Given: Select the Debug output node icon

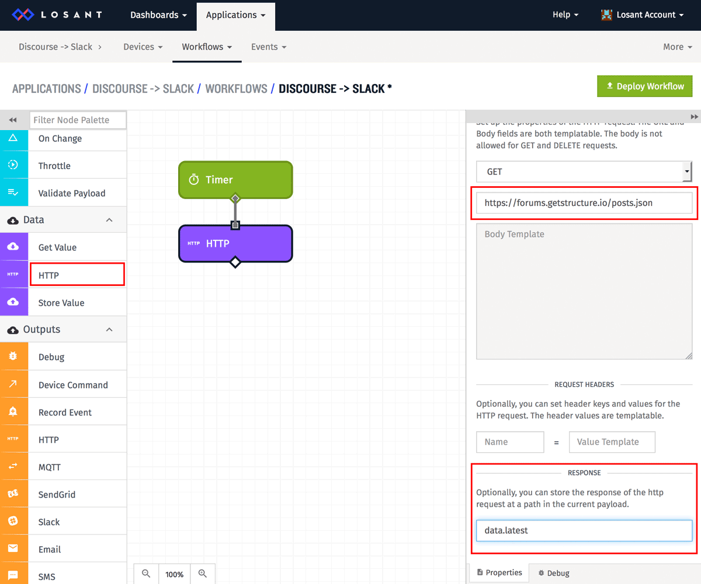Looking at the screenshot, I should click(13, 356).
